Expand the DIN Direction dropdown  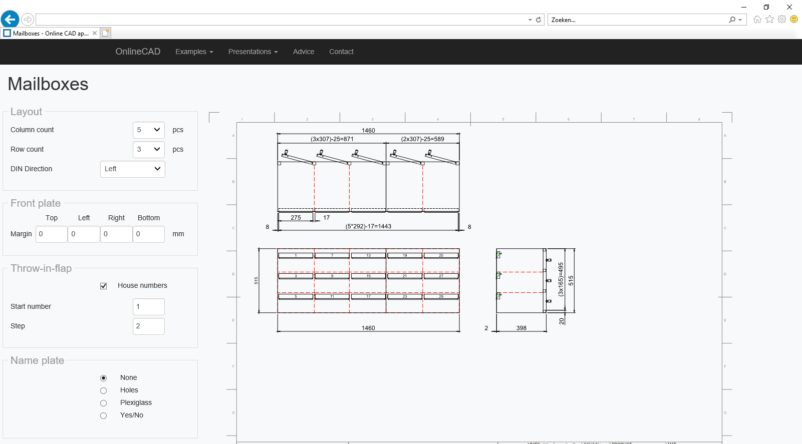pyautogui.click(x=133, y=169)
